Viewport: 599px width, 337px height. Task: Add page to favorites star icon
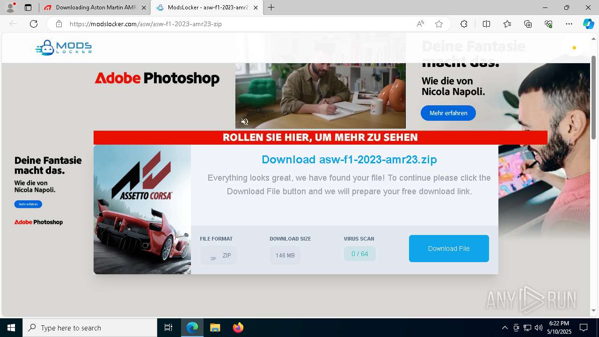[439, 24]
